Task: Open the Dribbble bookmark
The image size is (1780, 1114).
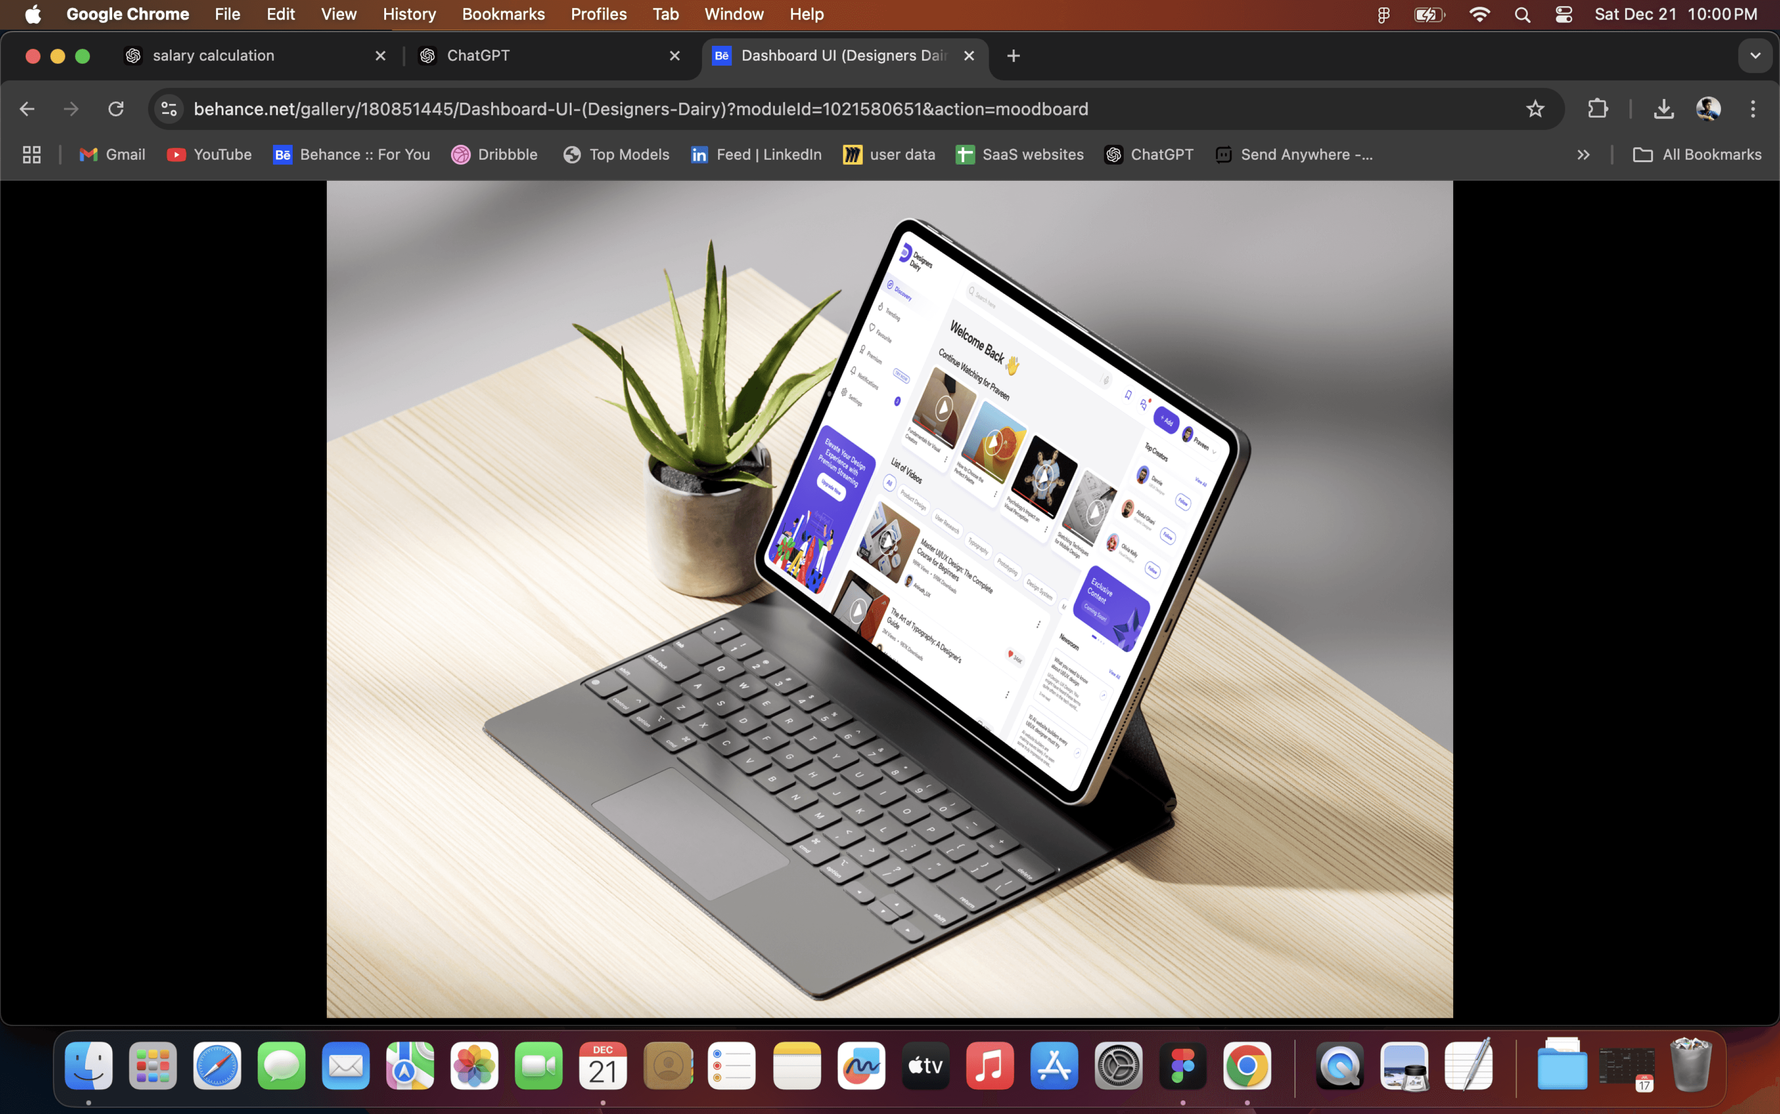Action: coord(495,155)
